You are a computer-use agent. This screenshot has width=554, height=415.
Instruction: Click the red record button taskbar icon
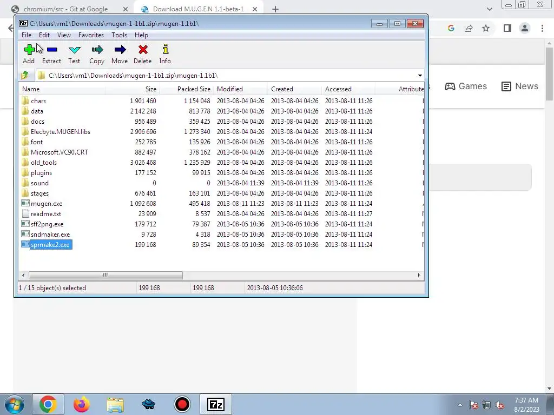coord(182,404)
